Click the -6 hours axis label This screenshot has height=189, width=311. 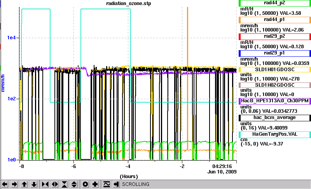pos(73,166)
